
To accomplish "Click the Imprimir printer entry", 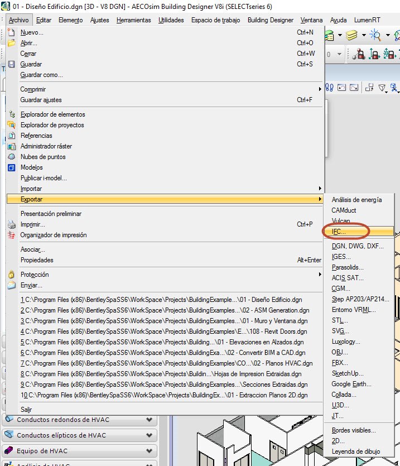I will click(165, 224).
